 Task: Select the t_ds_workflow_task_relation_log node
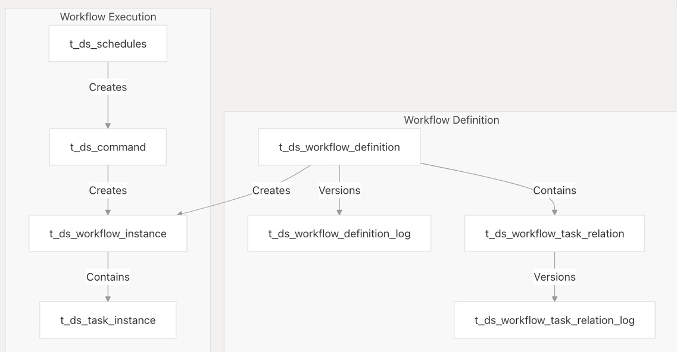pyautogui.click(x=554, y=320)
